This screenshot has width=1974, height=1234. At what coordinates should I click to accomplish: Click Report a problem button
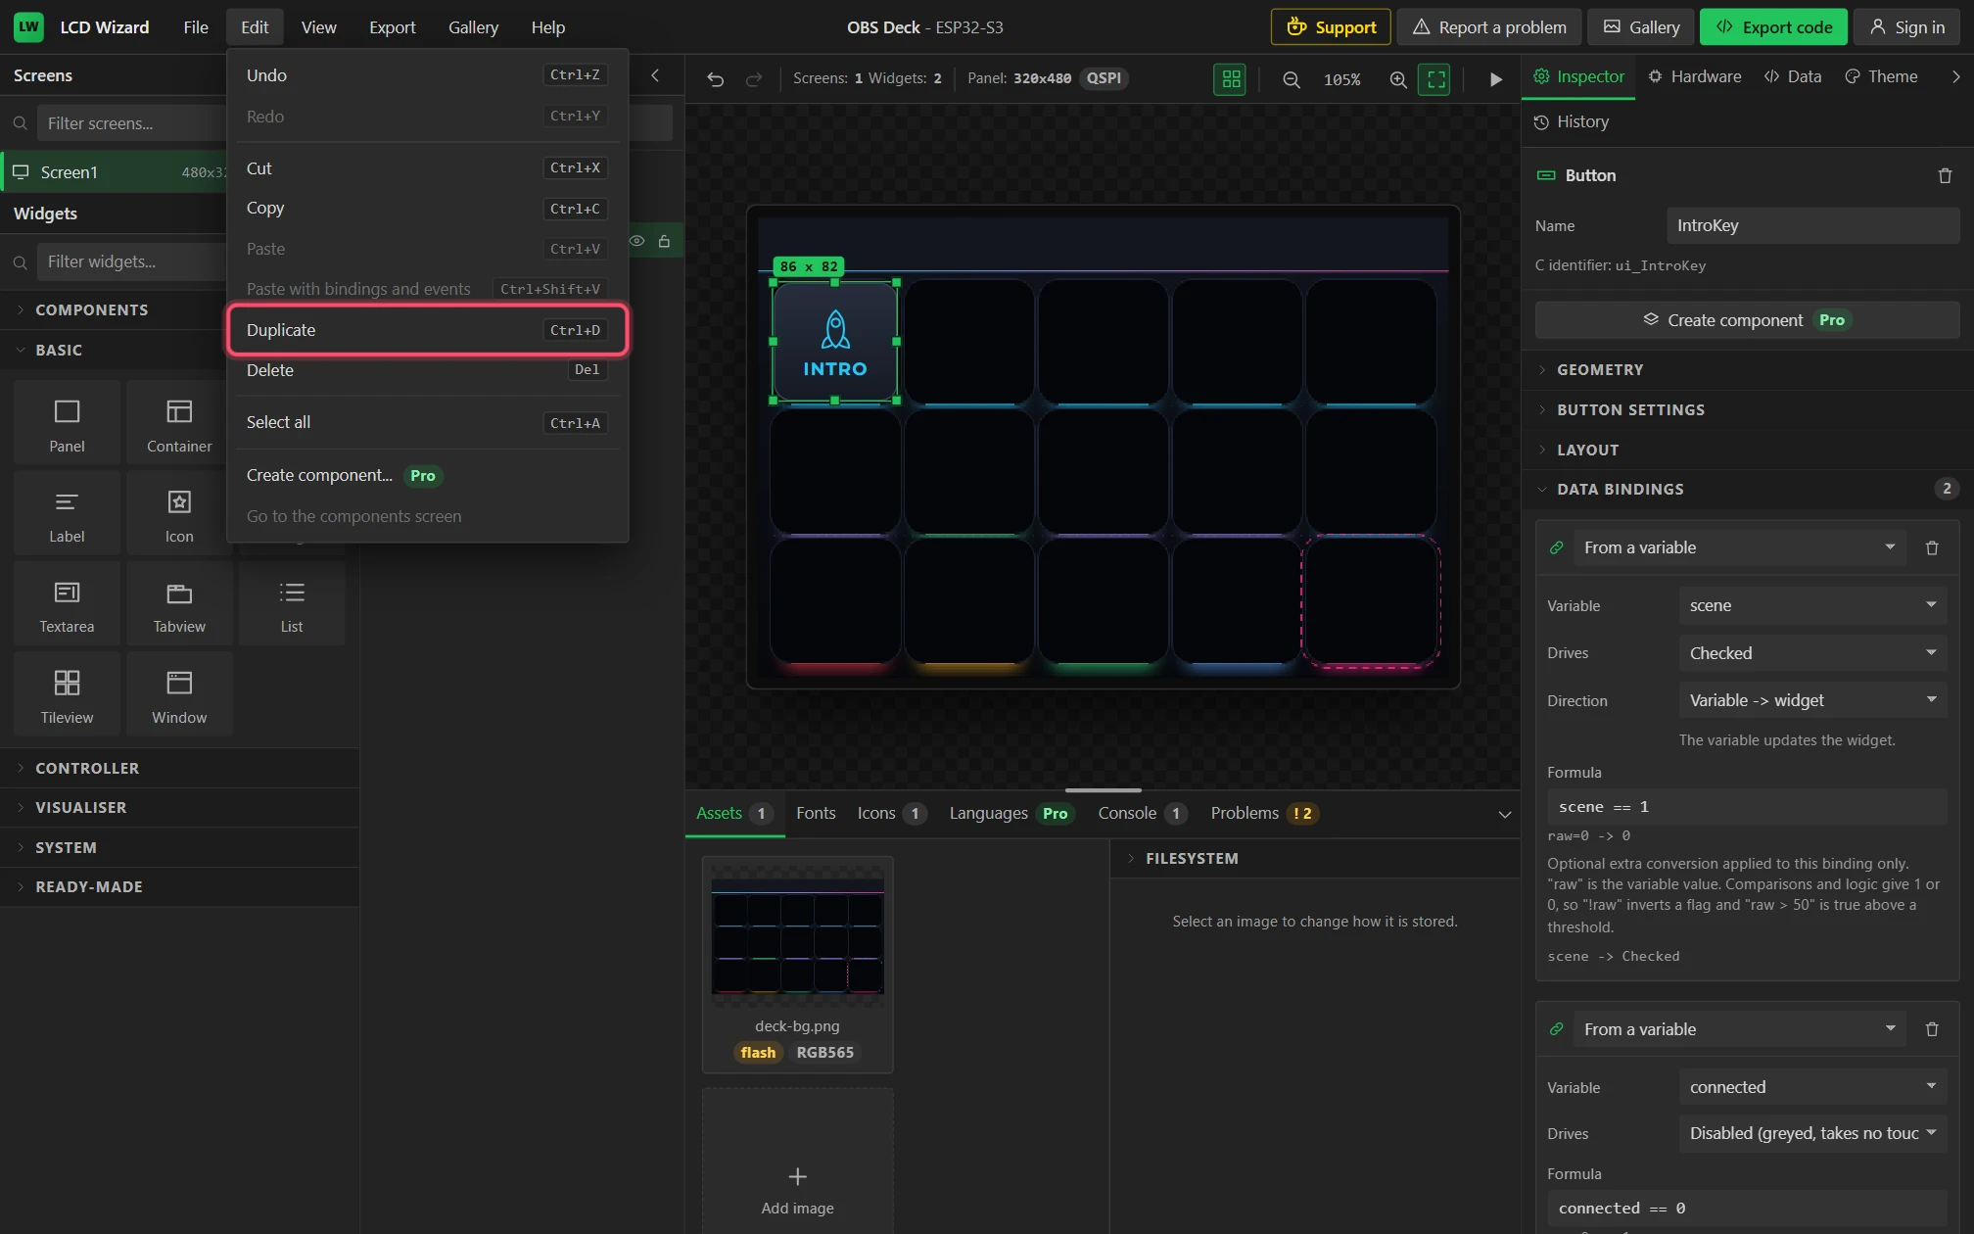[1488, 27]
